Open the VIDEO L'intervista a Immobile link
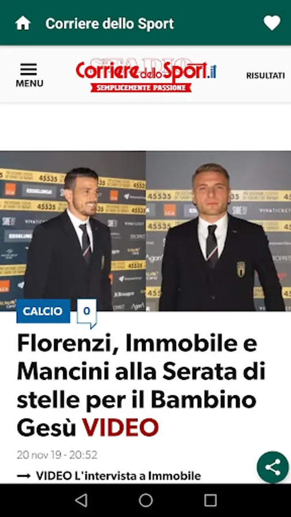 (118, 476)
